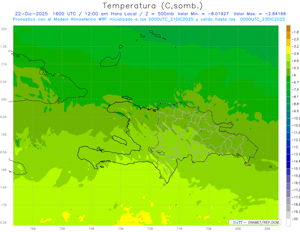Click the "-9.5" colorbar label
This screenshot has width=300, height=232.
tap(295, 111)
